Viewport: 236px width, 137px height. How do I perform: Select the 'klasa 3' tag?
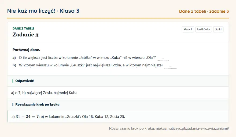[x=188, y=29]
